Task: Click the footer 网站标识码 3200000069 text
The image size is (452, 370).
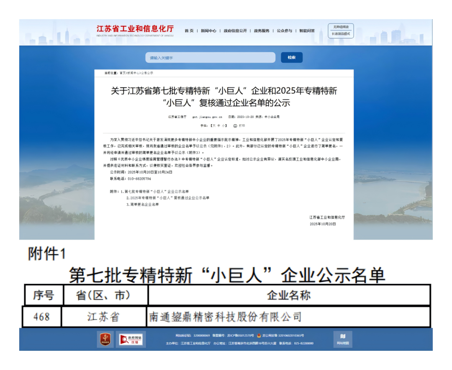Action: tap(193, 336)
